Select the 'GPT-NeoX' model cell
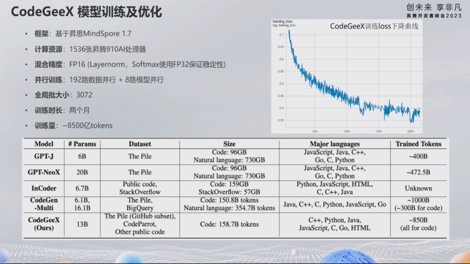The width and height of the screenshot is (470, 264). click(44, 172)
